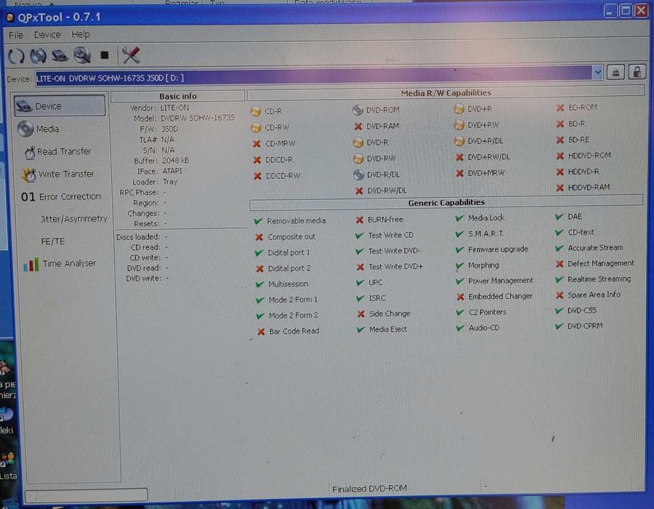Click the Realtime Streaming capability label
This screenshot has height=509, width=654.
pos(599,279)
